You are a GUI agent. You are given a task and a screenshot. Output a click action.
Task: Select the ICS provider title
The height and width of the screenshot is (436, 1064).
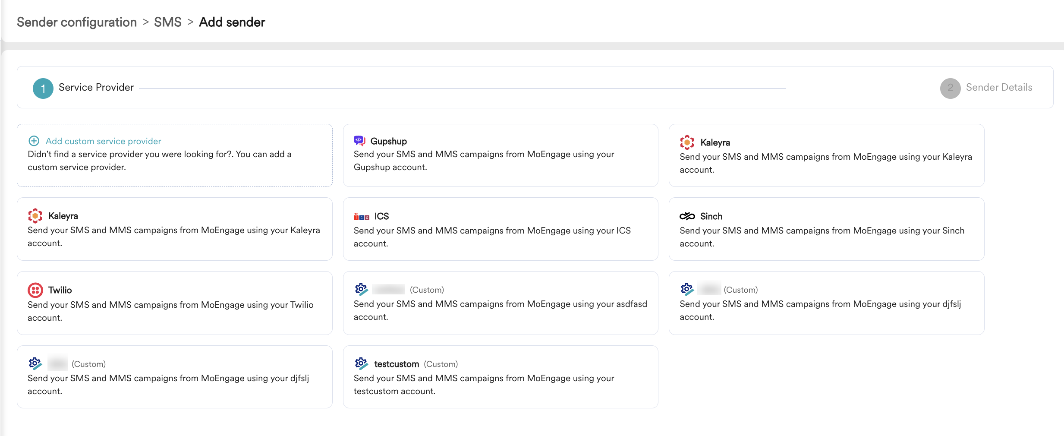[x=381, y=216]
